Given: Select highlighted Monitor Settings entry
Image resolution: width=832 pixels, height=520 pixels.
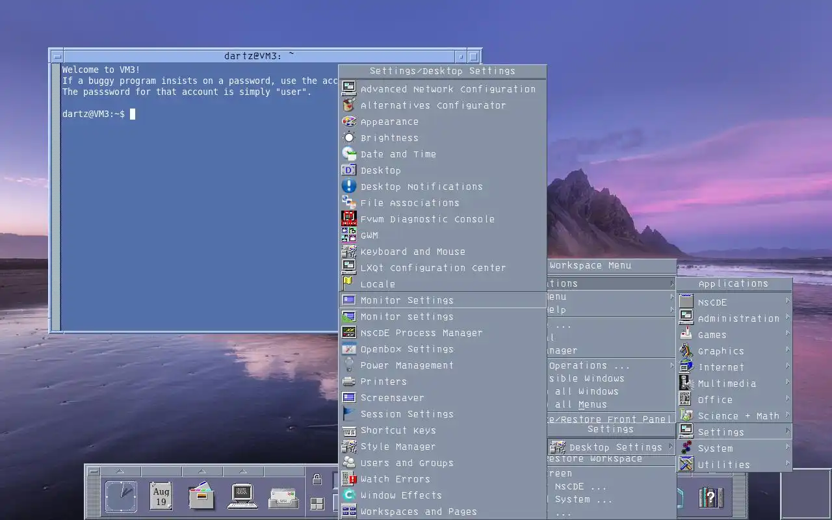Looking at the screenshot, I should pos(442,300).
